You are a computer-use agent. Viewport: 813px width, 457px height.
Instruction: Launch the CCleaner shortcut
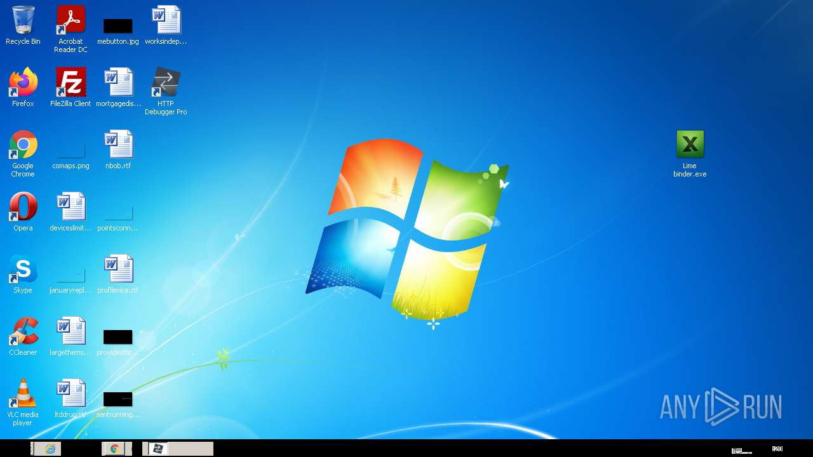(23, 336)
